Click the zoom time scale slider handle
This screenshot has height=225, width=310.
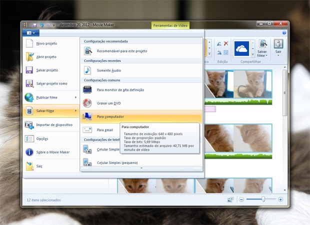click(263, 199)
